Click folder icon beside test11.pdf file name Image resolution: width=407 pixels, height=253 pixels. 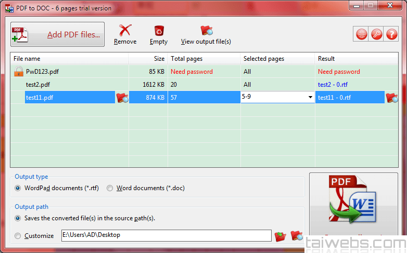[x=122, y=97]
